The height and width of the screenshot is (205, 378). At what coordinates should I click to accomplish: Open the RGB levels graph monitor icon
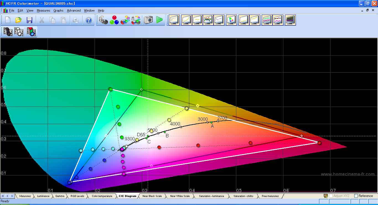pyautogui.click(x=208, y=20)
